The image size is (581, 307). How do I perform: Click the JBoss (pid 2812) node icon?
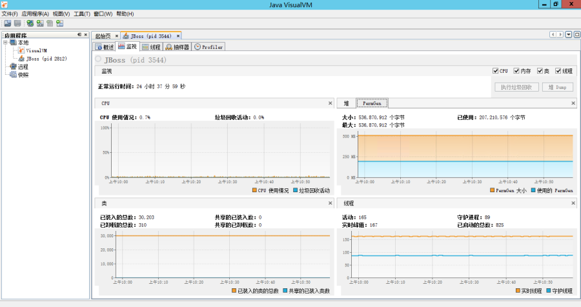point(21,59)
